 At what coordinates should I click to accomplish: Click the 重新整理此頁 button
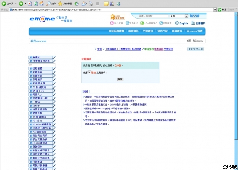coord(196,49)
